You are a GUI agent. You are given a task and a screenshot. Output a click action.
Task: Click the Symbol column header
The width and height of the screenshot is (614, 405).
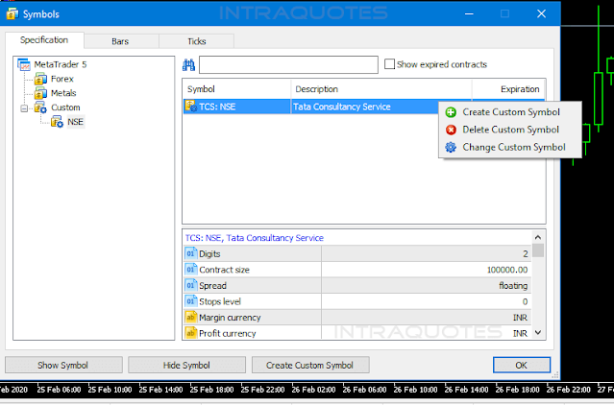(237, 89)
